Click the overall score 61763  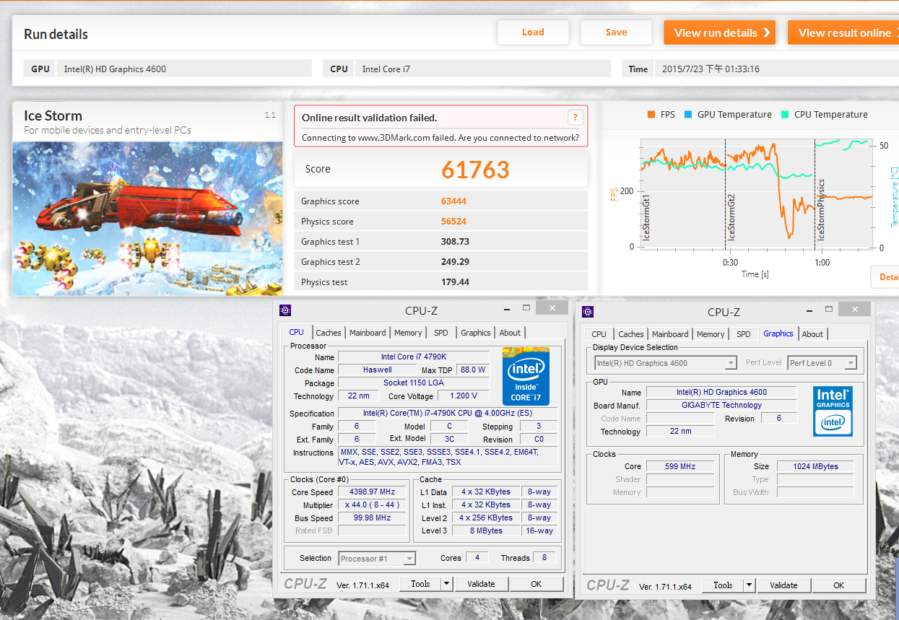point(475,170)
